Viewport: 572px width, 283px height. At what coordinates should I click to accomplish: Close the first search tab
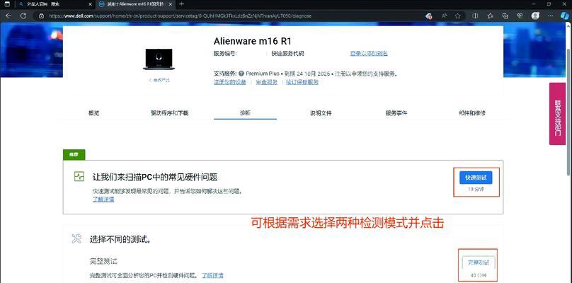(x=90, y=4)
